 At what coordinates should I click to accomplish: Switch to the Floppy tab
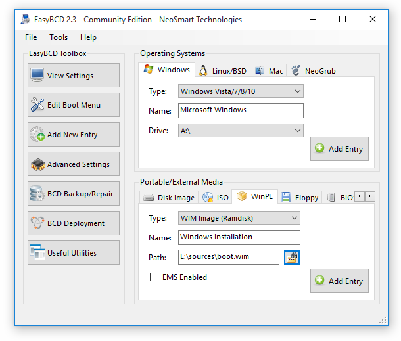click(300, 198)
